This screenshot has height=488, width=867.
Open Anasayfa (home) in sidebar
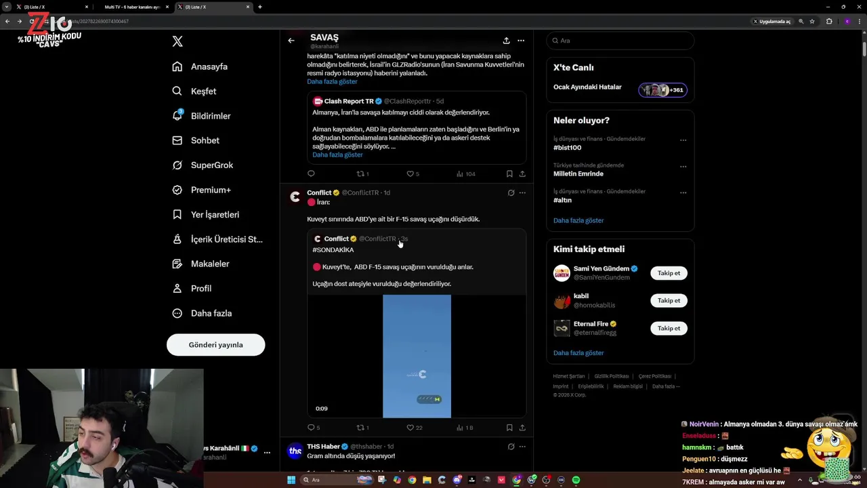click(200, 66)
